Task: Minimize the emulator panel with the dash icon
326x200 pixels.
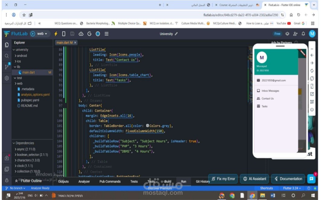Action: point(312,49)
